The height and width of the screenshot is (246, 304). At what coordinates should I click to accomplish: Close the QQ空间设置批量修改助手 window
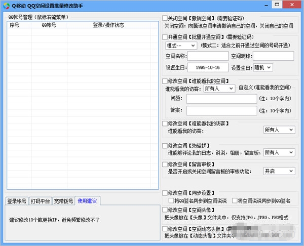coord(292,5)
